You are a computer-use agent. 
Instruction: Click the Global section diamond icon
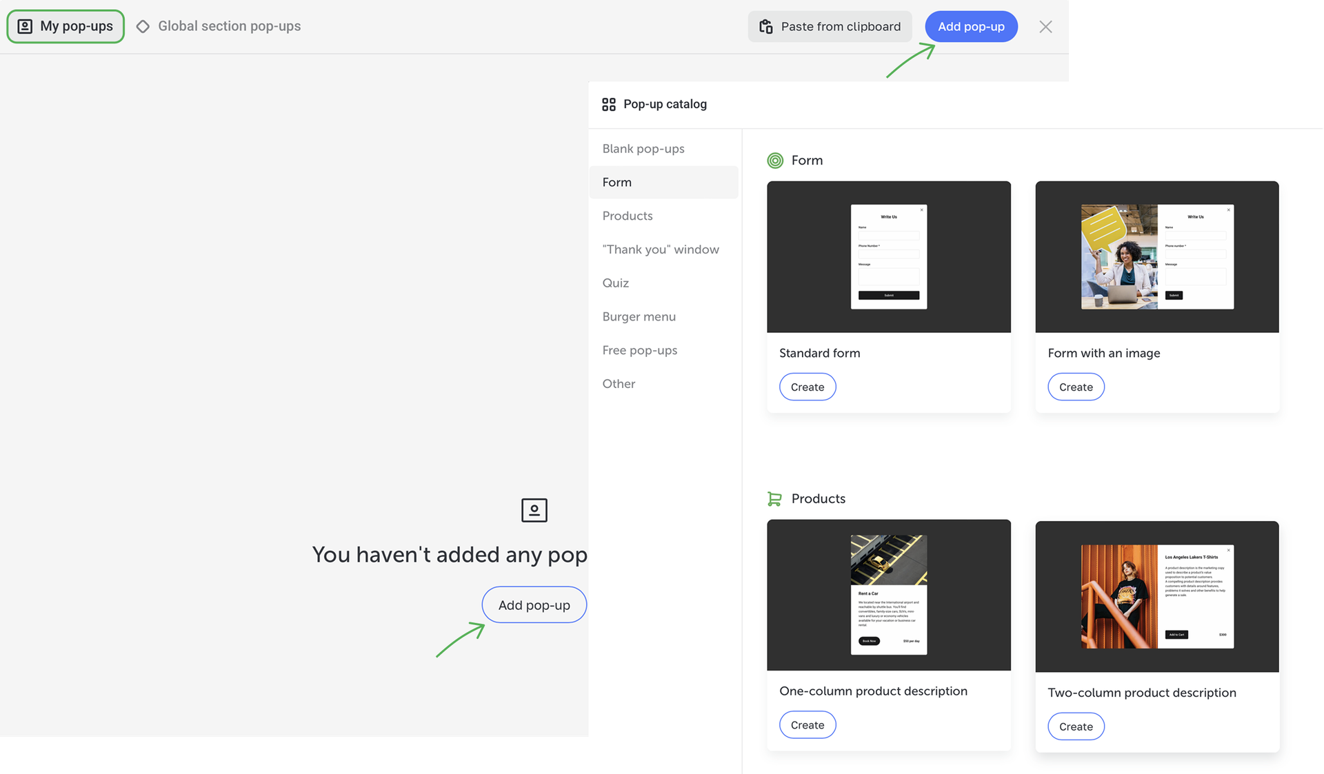(x=143, y=26)
